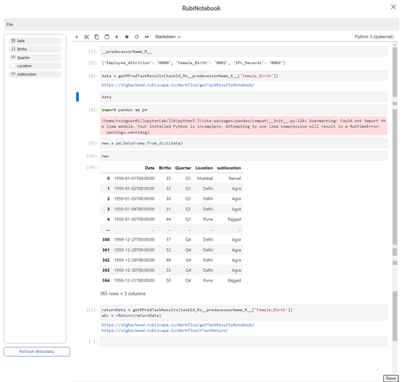The height and width of the screenshot is (382, 403).
Task: Click the 'Rajgad' cell in row 364
Action: pos(234,280)
